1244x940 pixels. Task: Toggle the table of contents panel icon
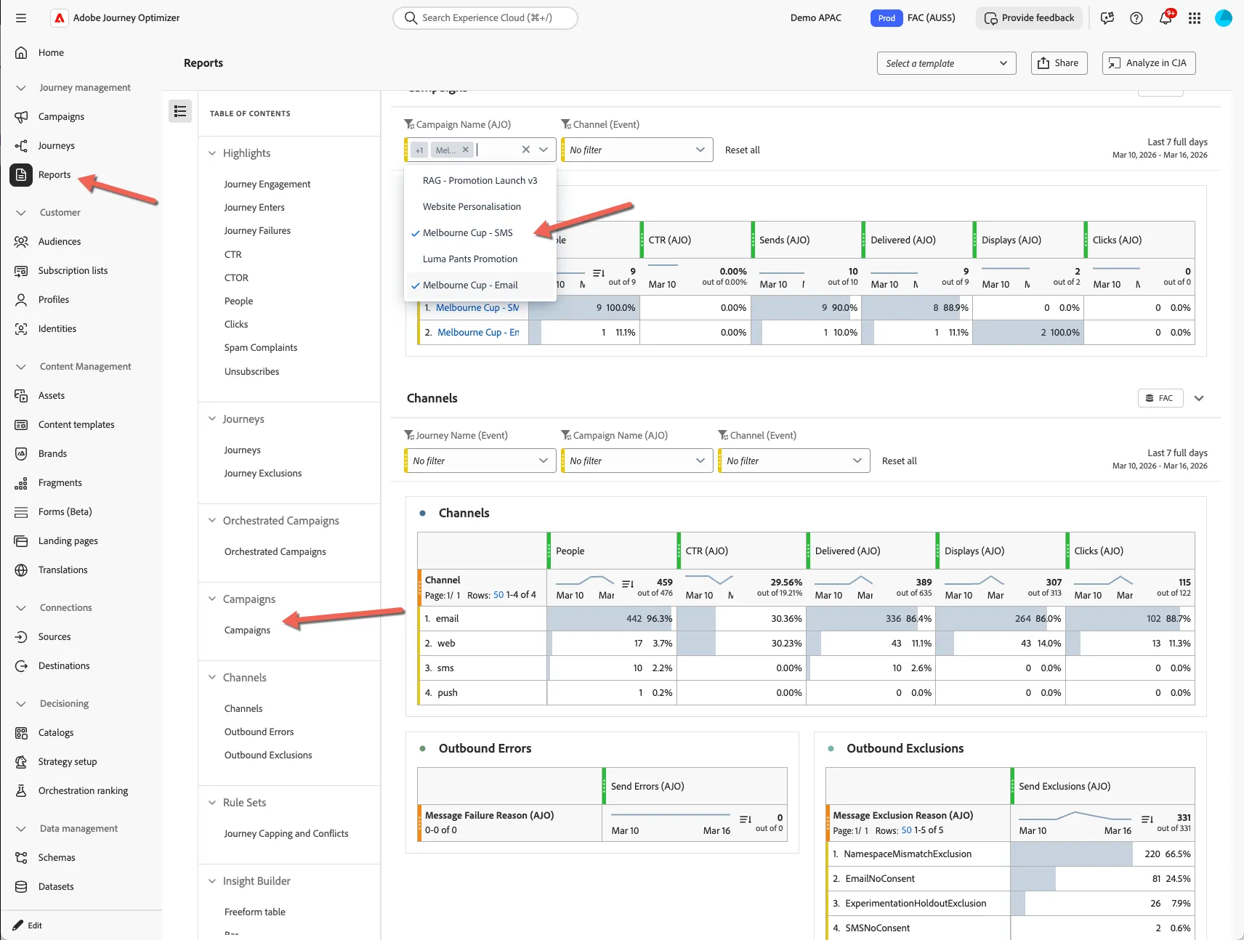point(180,111)
